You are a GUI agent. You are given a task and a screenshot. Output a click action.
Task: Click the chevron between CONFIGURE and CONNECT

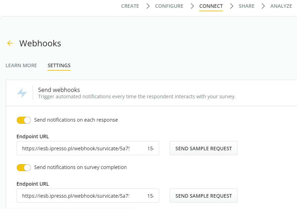[x=192, y=6]
